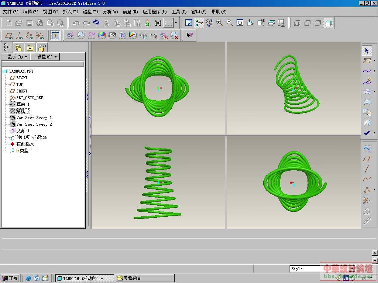Select Var Sect Sweep 1 in model tree
The height and width of the screenshot is (283, 378).
pos(34,118)
